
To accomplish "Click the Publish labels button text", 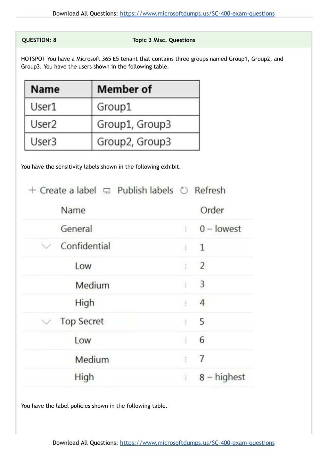I will point(145,190).
